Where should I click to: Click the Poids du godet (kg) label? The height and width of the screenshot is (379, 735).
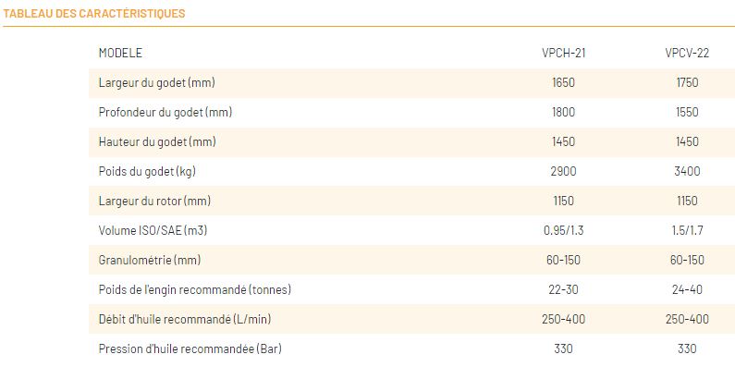pos(147,172)
